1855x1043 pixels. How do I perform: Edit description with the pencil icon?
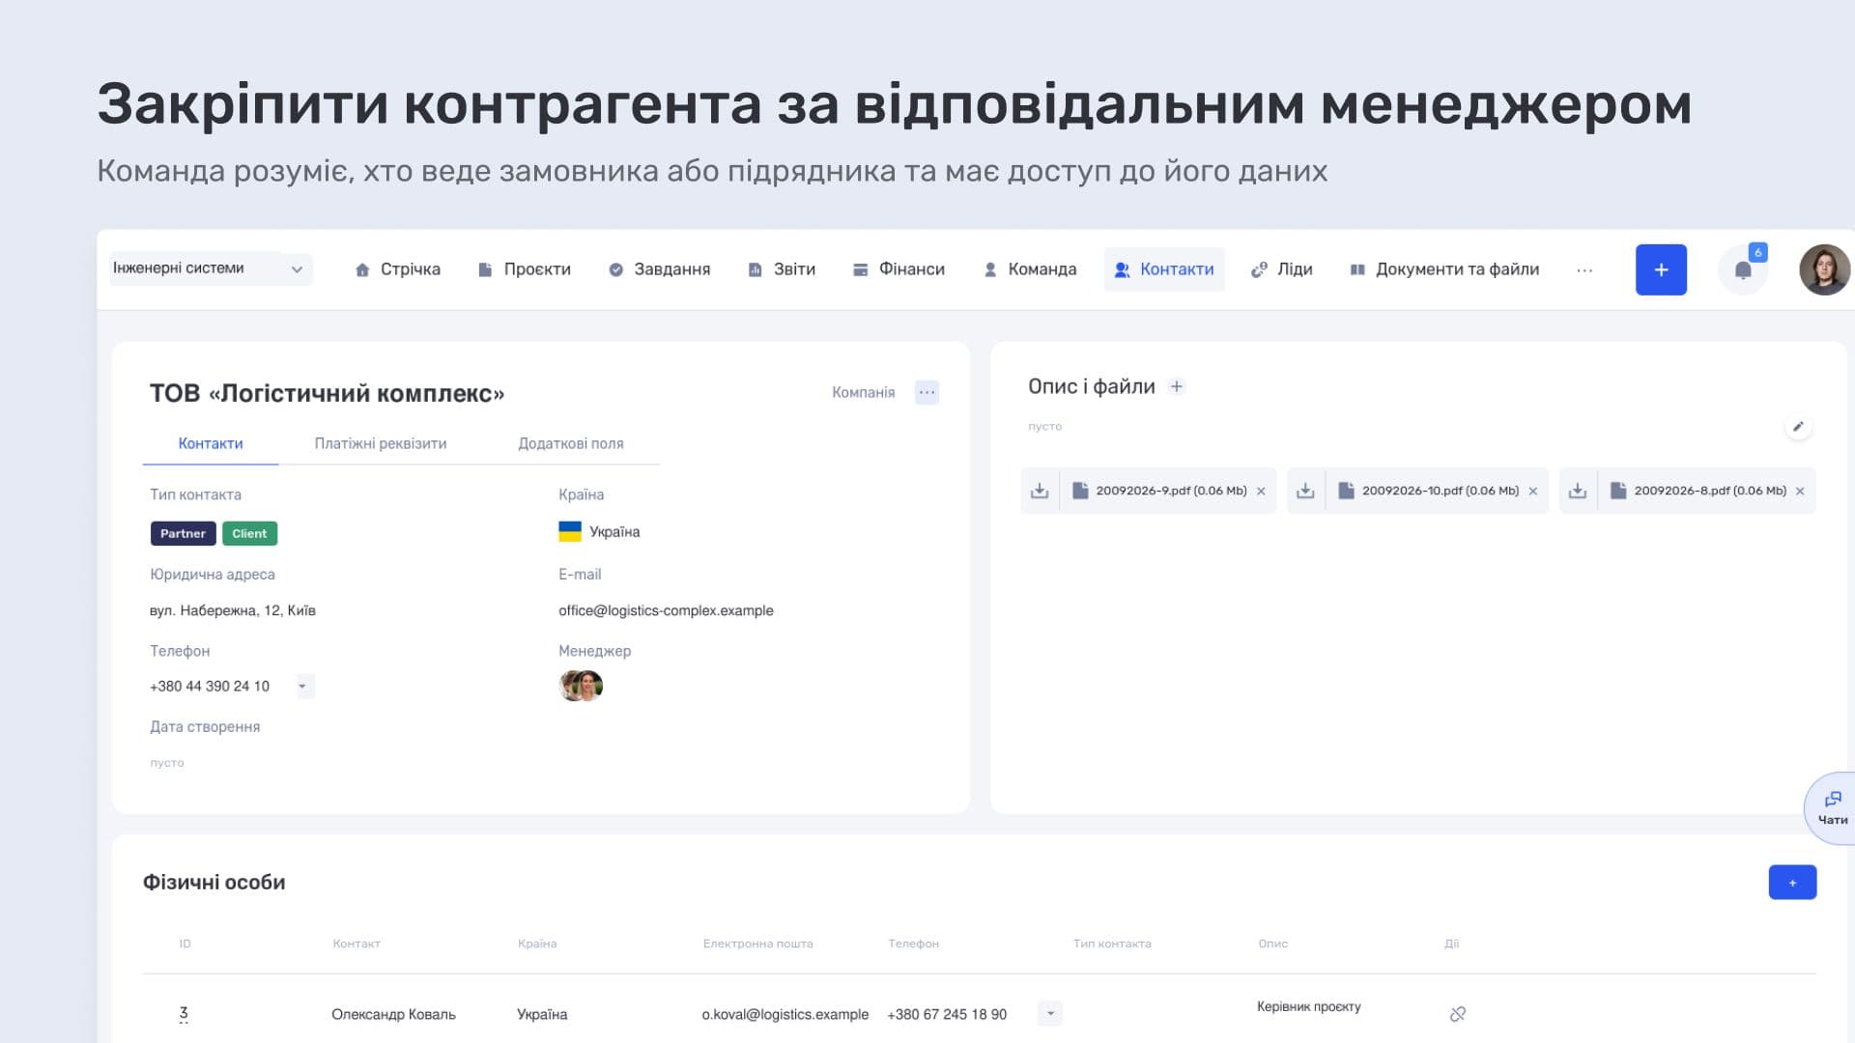click(1798, 426)
